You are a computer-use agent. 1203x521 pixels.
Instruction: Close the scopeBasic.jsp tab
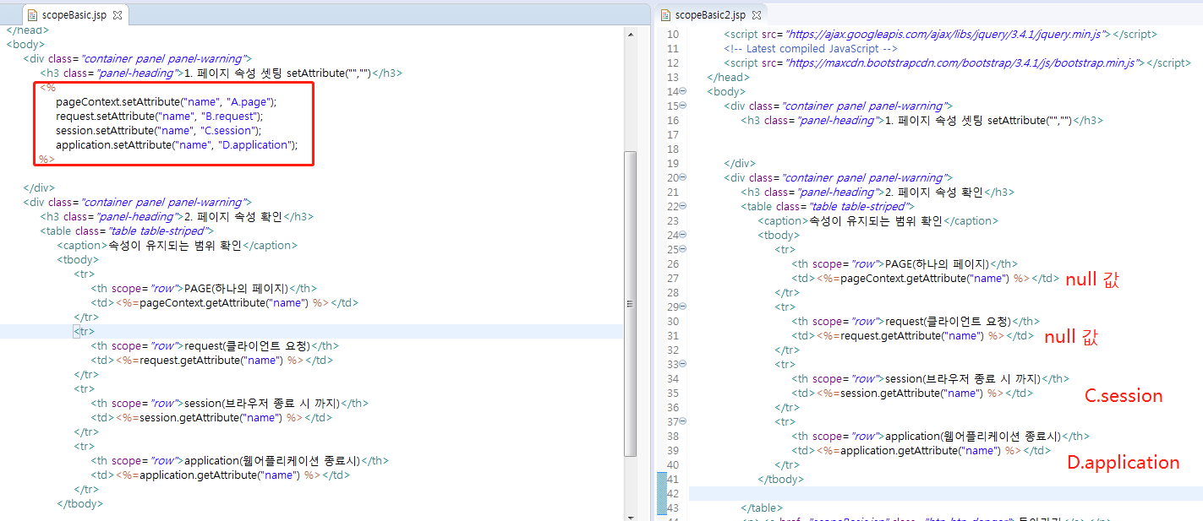click(118, 14)
